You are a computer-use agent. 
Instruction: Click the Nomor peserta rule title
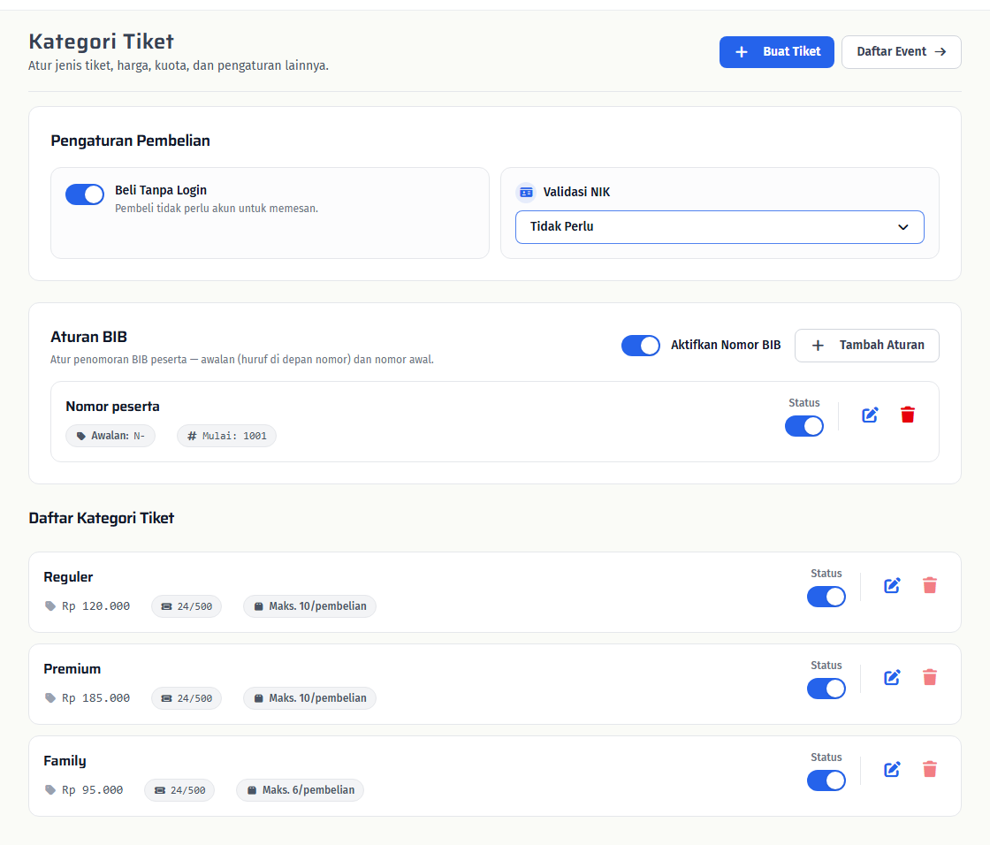[x=112, y=407]
